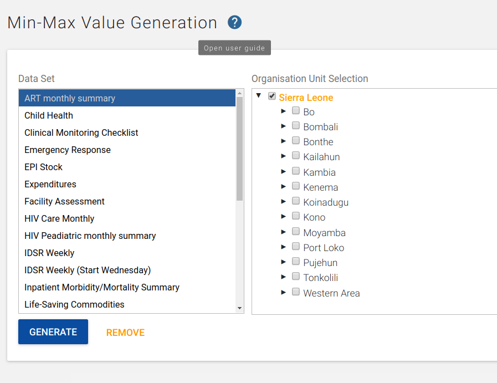The image size is (497, 383).
Task: Expand the Port Loko tree node
Action: 284,247
